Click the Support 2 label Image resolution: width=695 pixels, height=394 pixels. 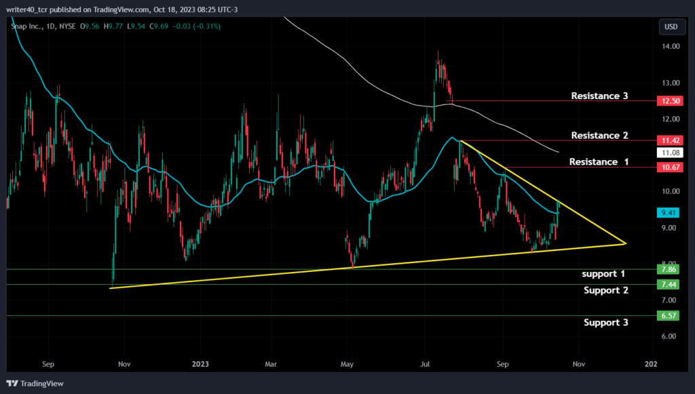(x=606, y=290)
